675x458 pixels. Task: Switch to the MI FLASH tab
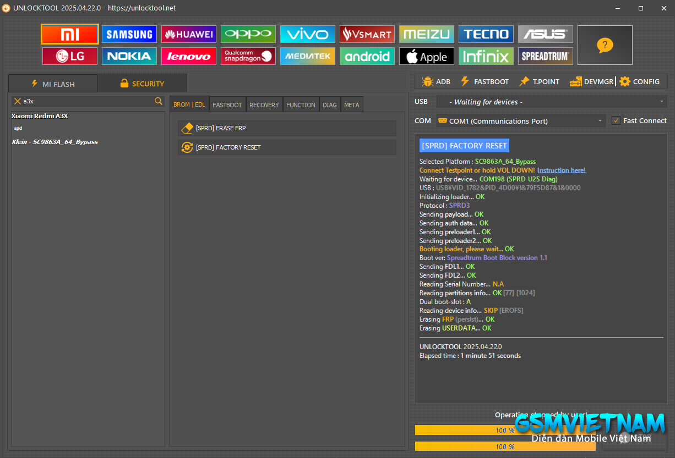tap(53, 84)
